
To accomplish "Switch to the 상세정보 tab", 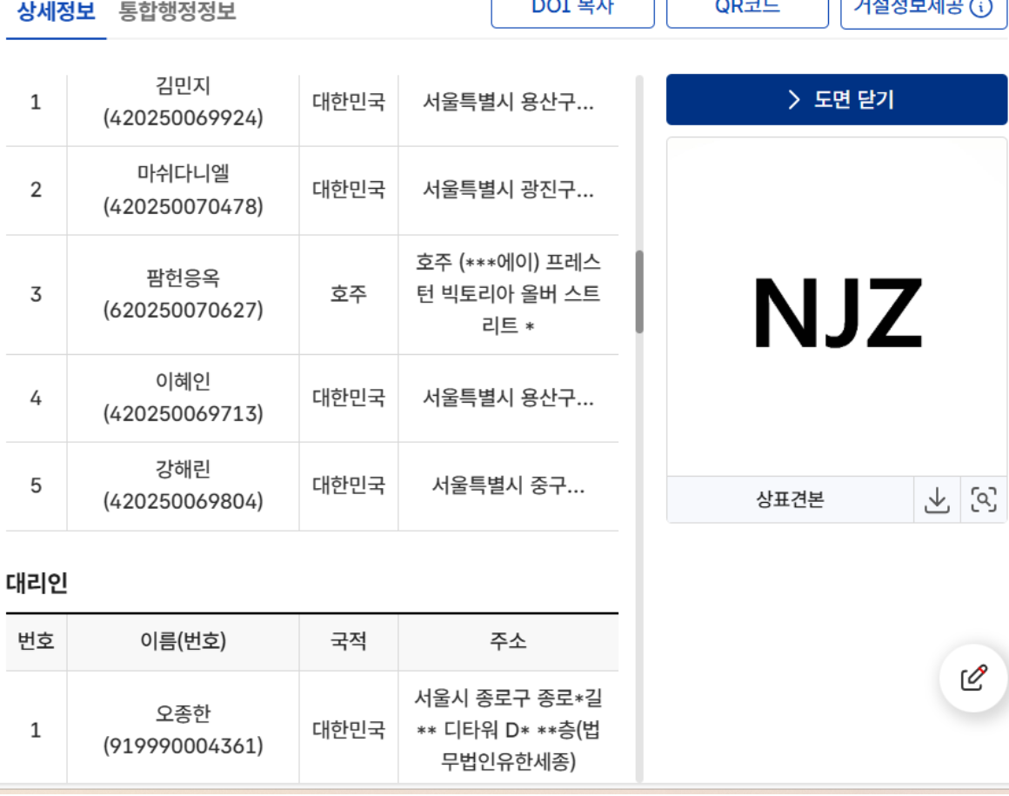I will (56, 12).
